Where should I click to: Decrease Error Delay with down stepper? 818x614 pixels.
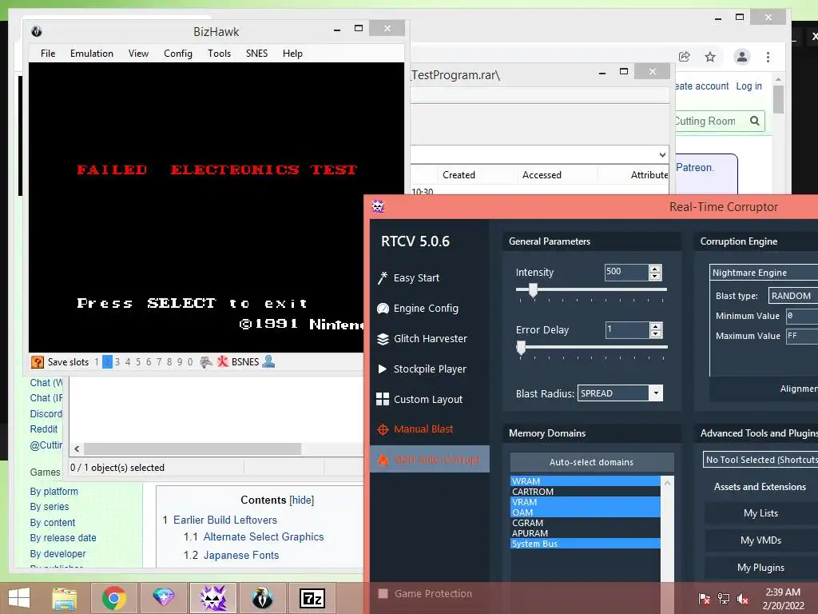656,333
